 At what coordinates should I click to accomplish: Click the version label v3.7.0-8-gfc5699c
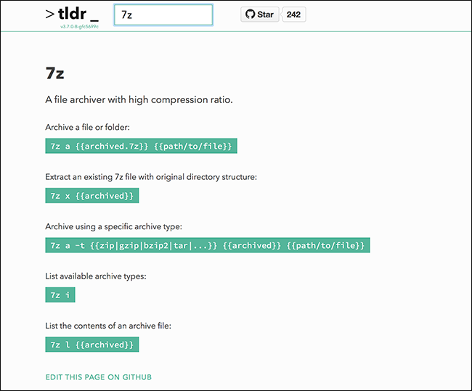point(79,27)
